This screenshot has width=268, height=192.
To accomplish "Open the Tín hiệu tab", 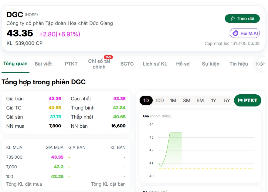I will [x=239, y=64].
